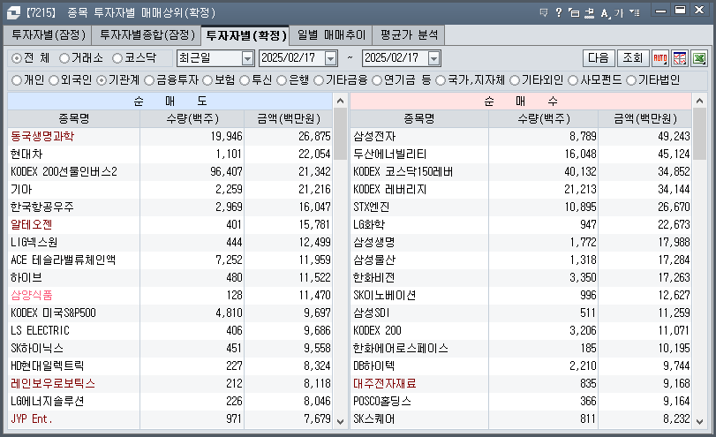Click the font size A icon
Screen dimensions: 716x437
(605, 13)
